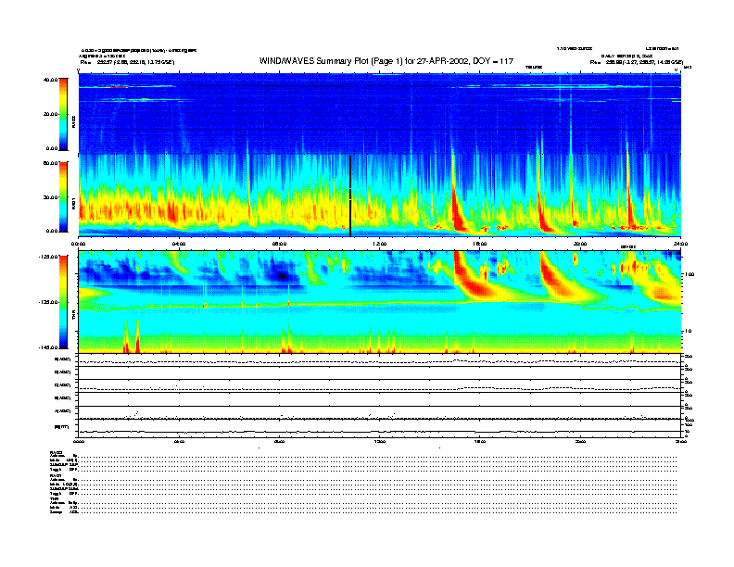Click the 20:00 tick label under RAD1 spectrogram
Image resolution: width=734 pixels, height=567 pixels.
[x=580, y=244]
